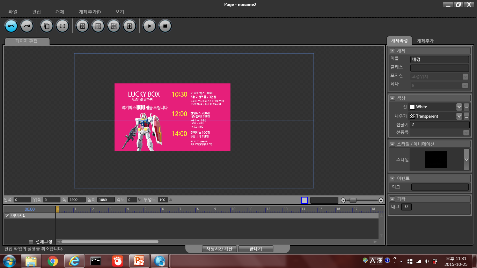
Task: Stop the page preview playback
Action: [x=165, y=26]
